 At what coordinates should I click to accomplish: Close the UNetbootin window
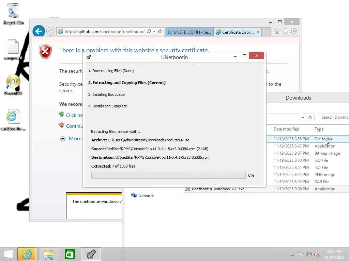256,56
